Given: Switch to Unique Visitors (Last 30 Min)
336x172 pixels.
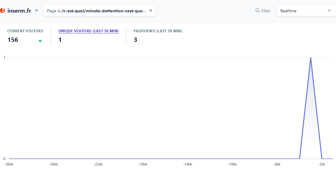Looking at the screenshot, I should (x=88, y=31).
